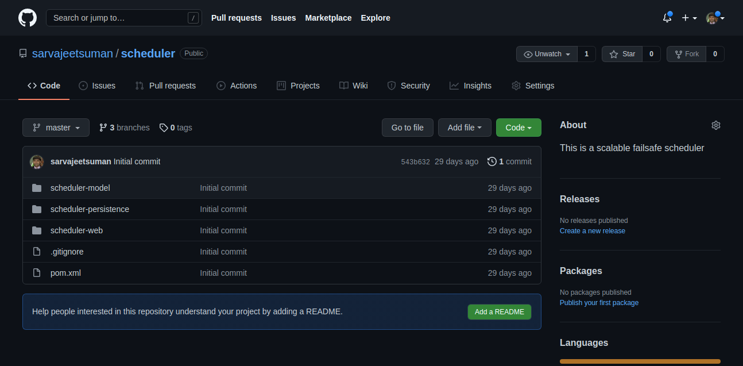Toggle the Unwatch subscription button
The height and width of the screenshot is (366, 743).
pos(547,54)
